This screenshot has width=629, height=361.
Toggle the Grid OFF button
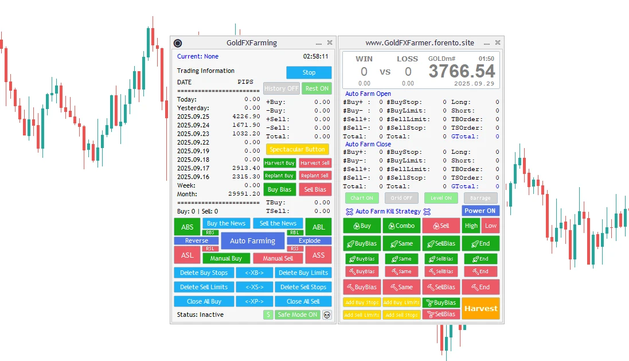(x=401, y=198)
